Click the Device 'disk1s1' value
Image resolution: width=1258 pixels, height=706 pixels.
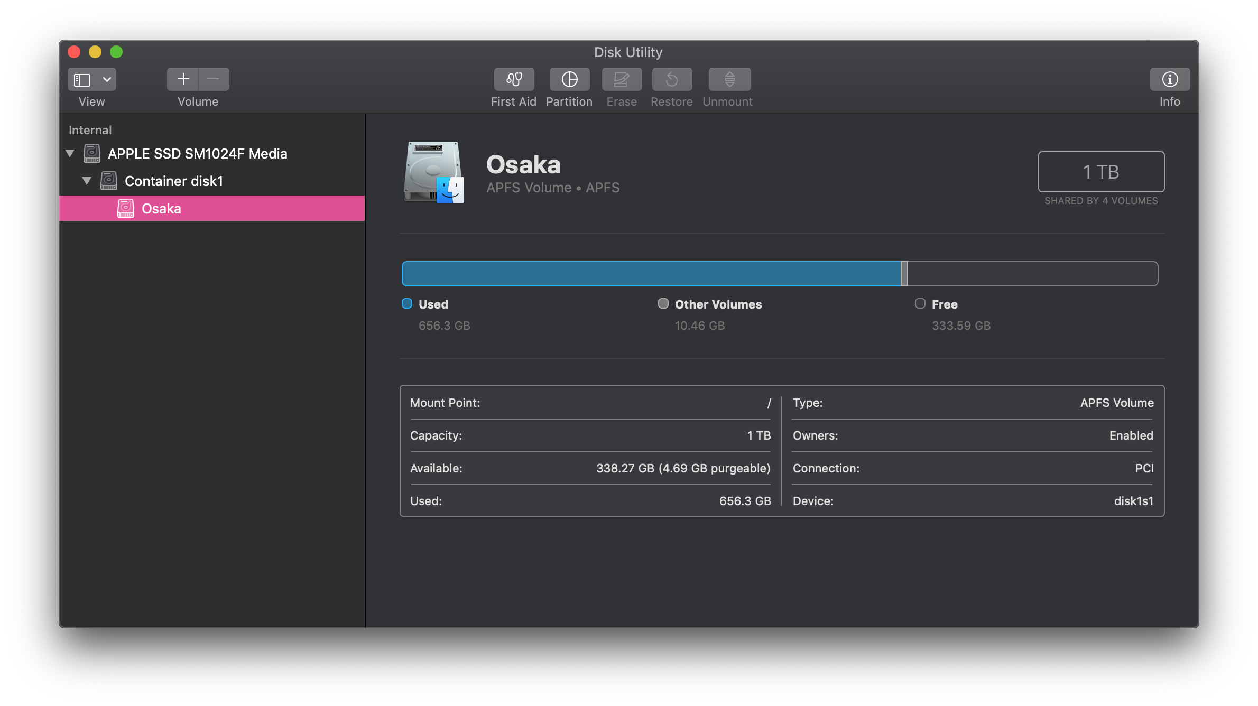tap(1134, 501)
